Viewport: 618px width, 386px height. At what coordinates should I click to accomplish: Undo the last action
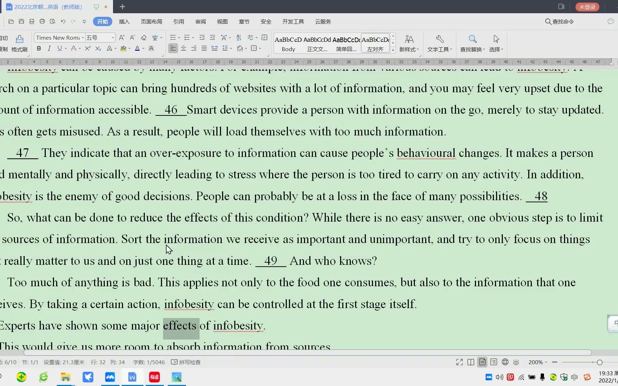click(63, 21)
